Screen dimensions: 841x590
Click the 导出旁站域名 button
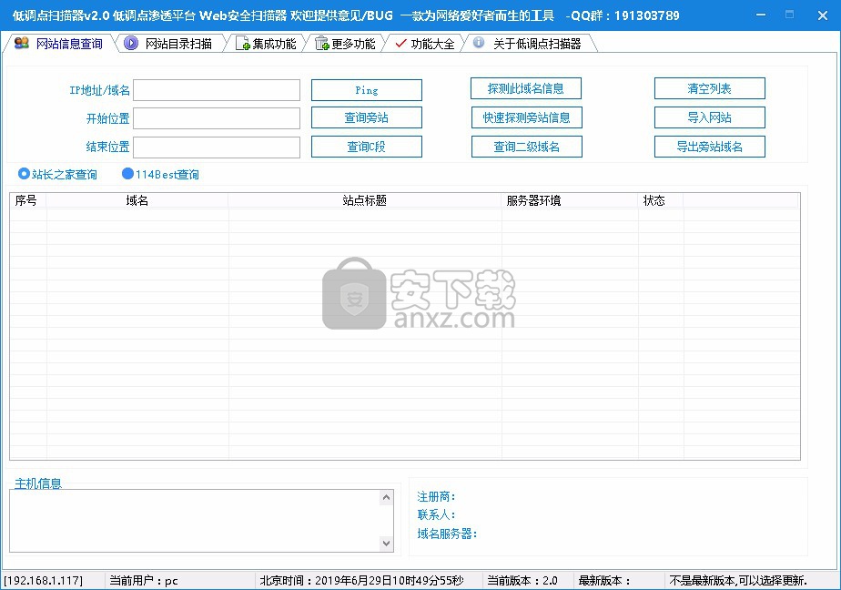[710, 147]
